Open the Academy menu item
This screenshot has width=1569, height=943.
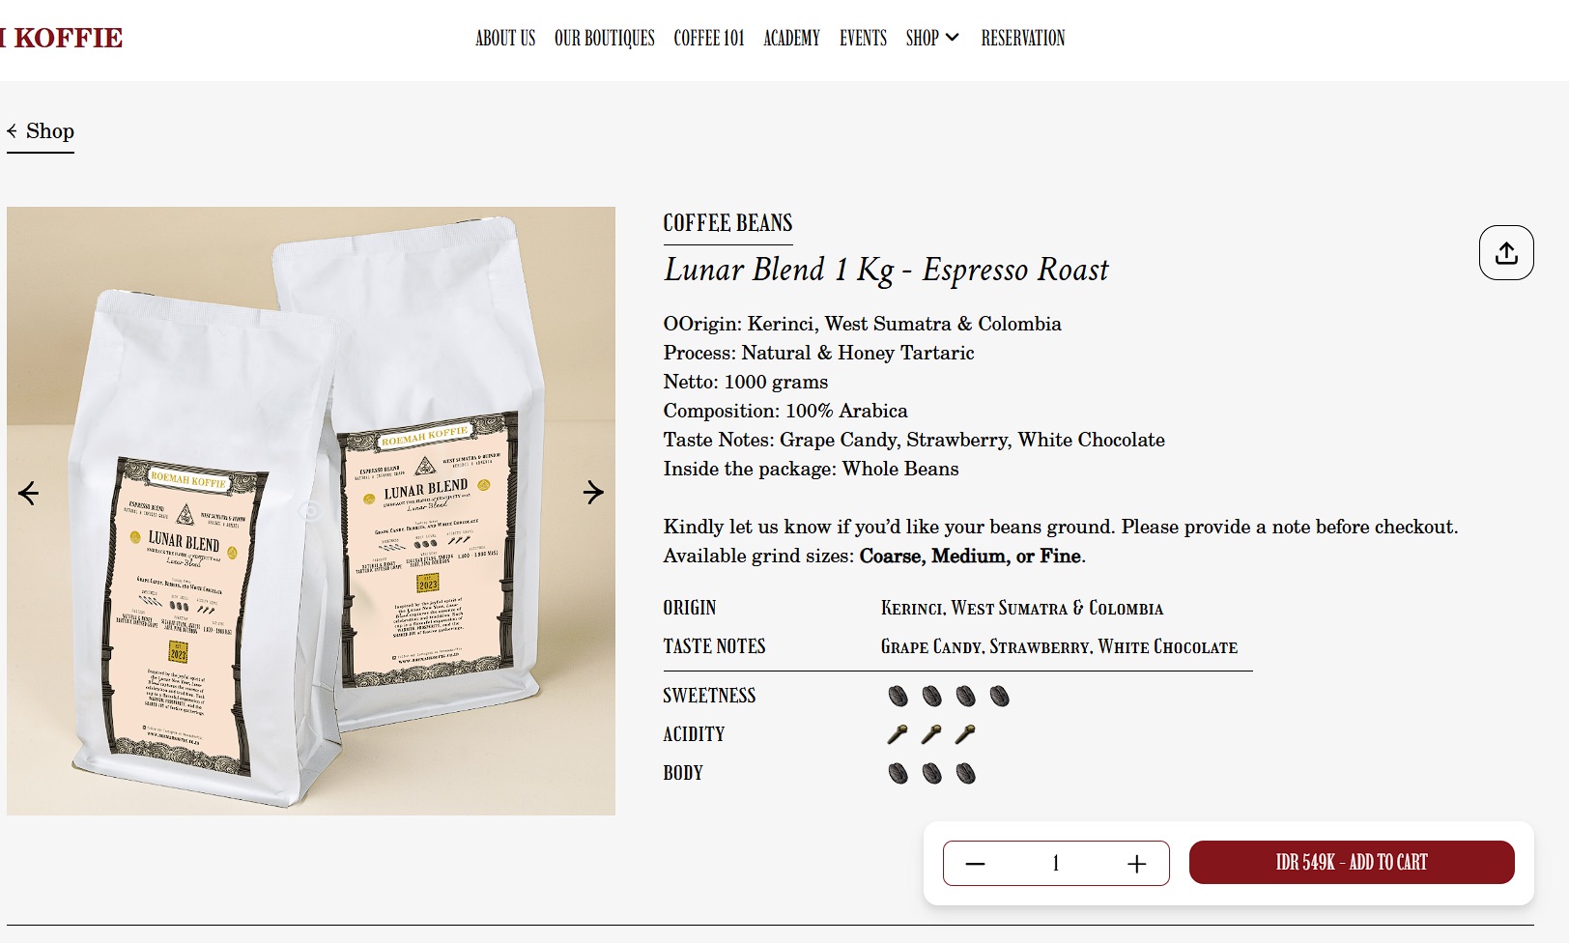click(x=791, y=38)
